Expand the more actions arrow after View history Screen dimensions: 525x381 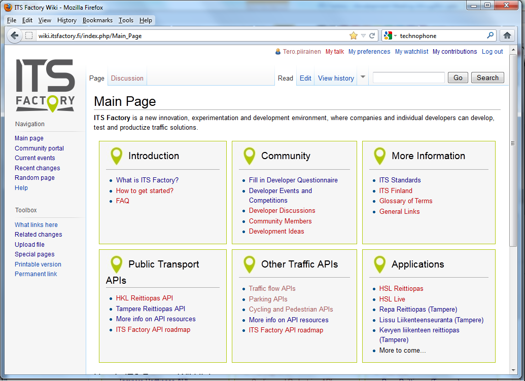[363, 78]
